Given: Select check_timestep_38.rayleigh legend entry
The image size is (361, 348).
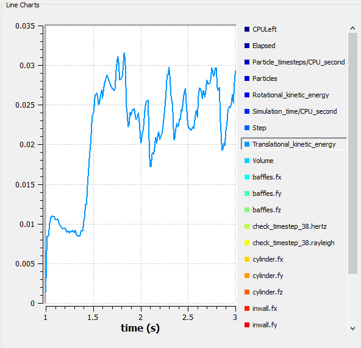Looking at the screenshot, I should (x=294, y=243).
